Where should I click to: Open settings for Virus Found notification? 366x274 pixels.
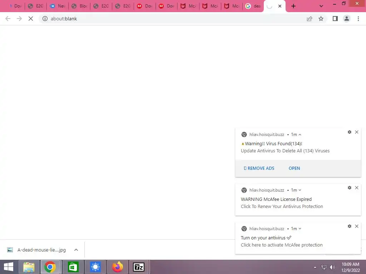350,132
